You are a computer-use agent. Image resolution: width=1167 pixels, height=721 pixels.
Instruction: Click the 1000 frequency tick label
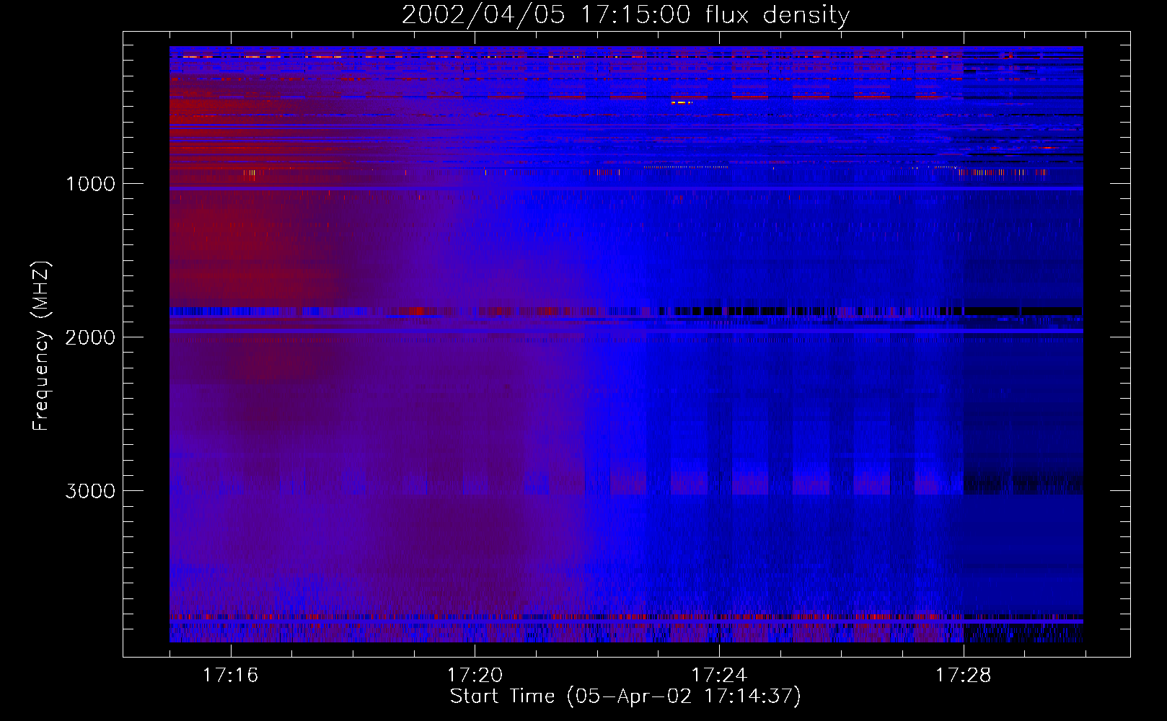click(90, 184)
